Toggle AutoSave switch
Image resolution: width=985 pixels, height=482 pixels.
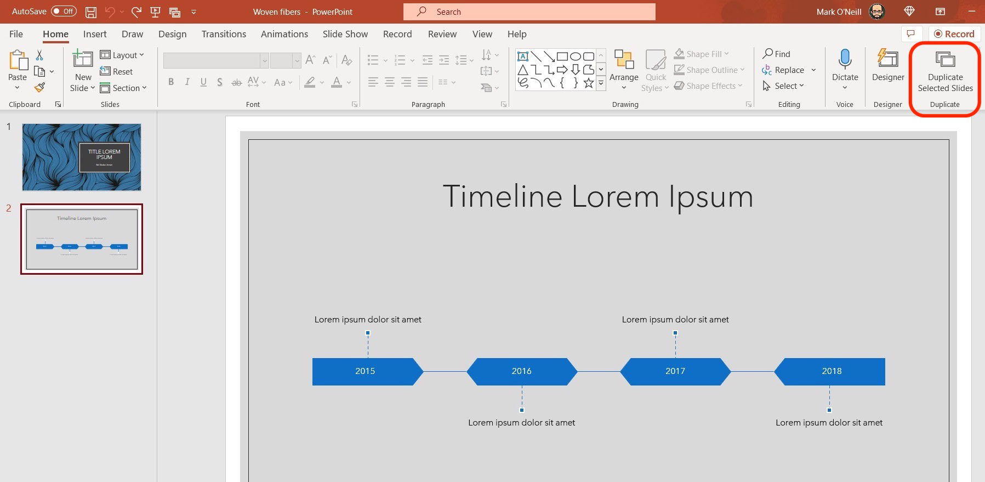pos(64,12)
